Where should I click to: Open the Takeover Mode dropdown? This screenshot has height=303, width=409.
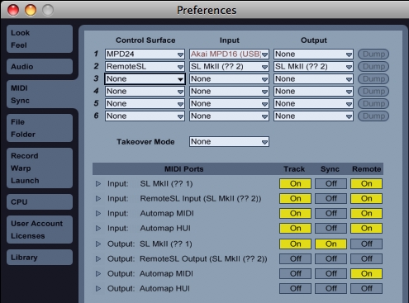(x=229, y=141)
